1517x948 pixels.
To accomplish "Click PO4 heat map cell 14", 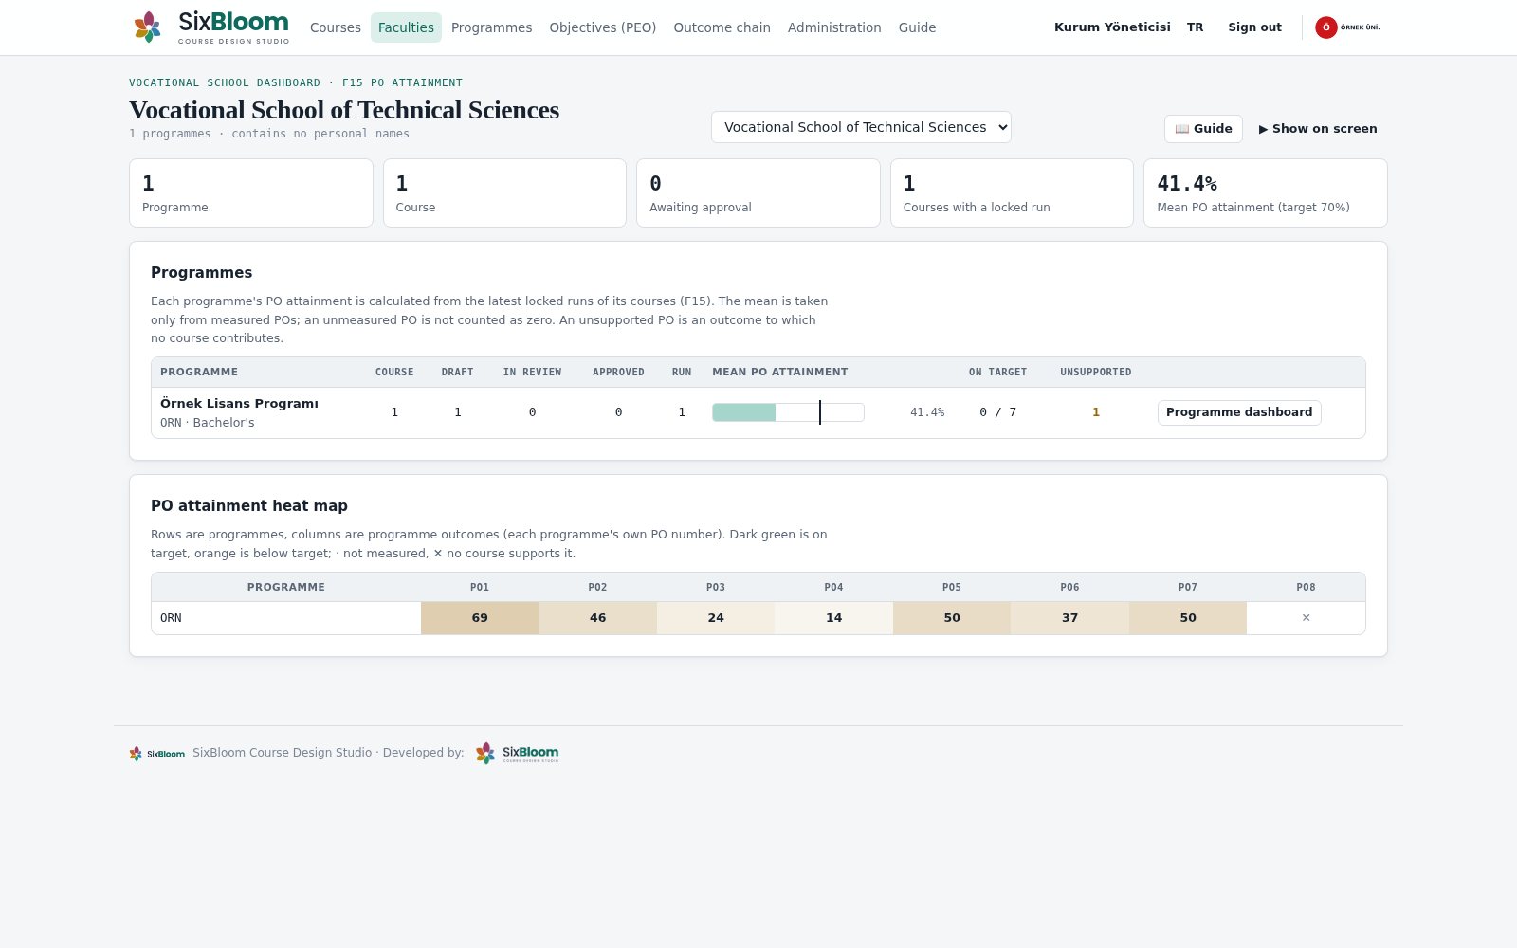I will pyautogui.click(x=833, y=618).
